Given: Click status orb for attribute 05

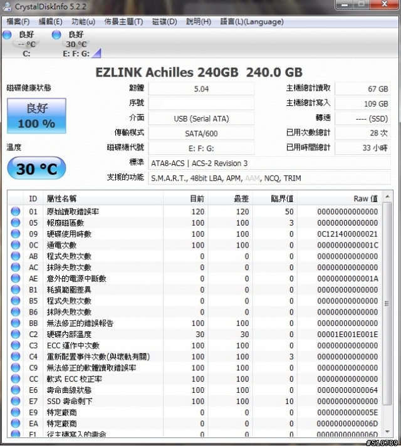Looking at the screenshot, I should point(16,222).
